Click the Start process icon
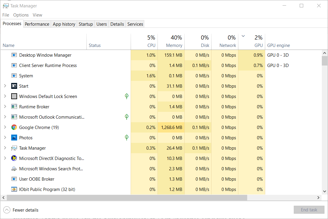Screen dimensions: 328x219 [14, 86]
